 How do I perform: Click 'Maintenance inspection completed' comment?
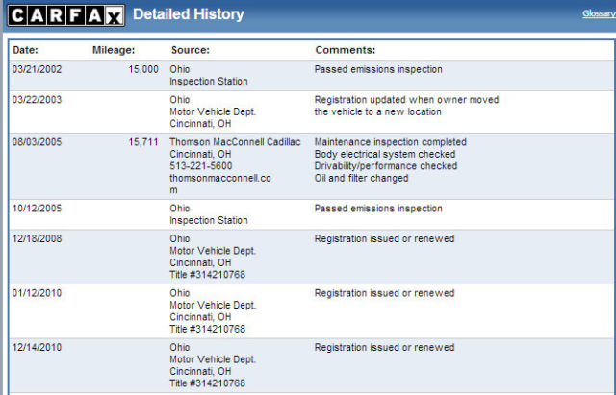391,142
